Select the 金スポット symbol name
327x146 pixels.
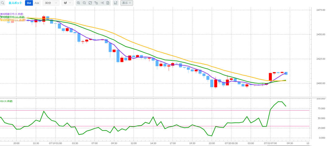[16, 3]
